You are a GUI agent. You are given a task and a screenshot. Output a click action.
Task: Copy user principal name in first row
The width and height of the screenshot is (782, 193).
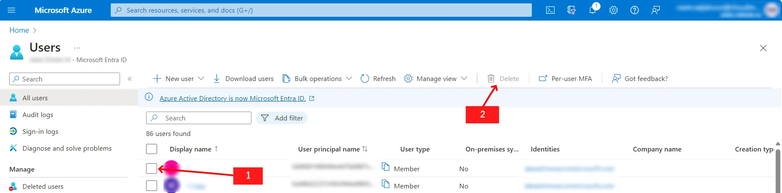[x=385, y=167]
